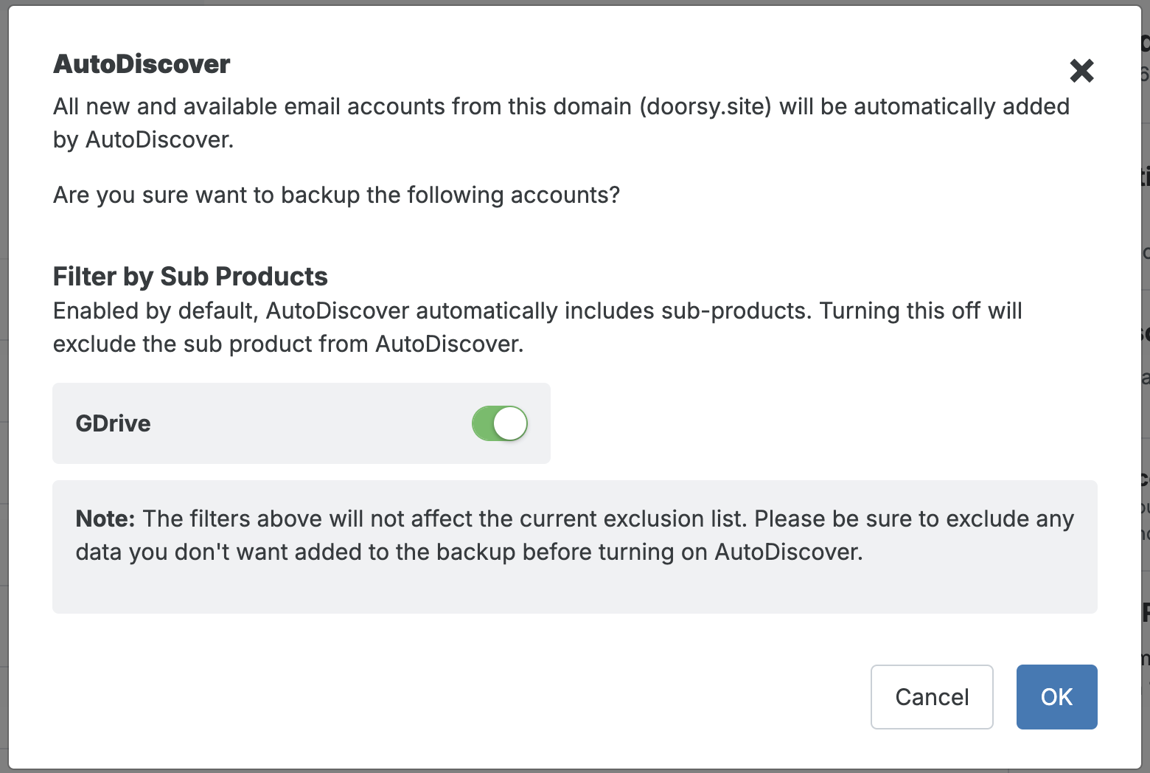
Task: Click 'exclude the sub product from AutoDiscover' text
Action: click(288, 344)
